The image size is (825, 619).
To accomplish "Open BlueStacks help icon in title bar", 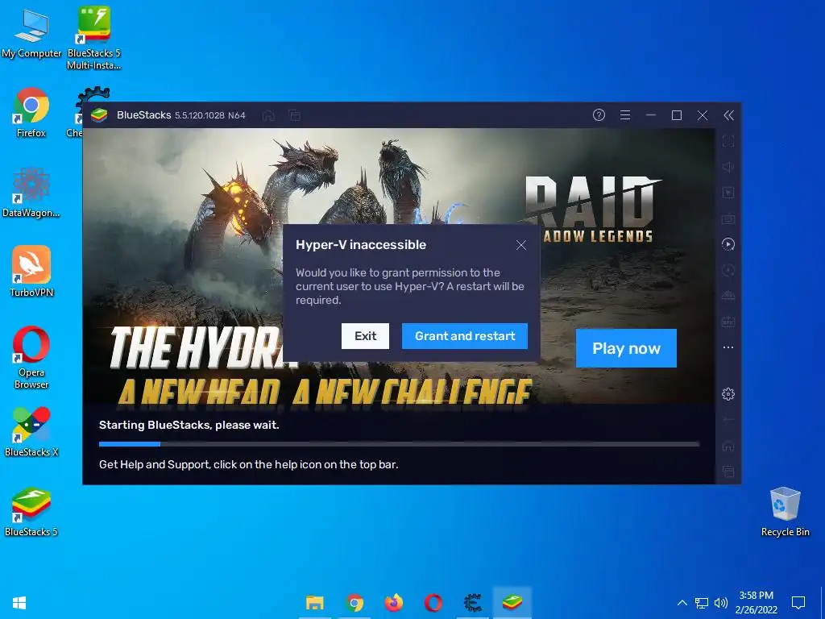I will click(x=599, y=114).
